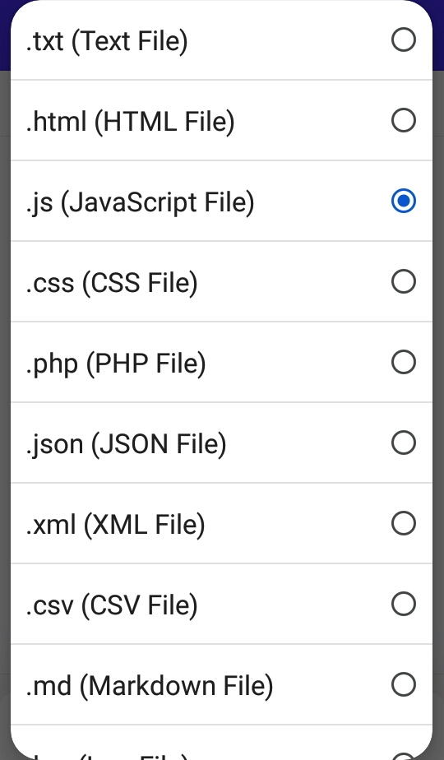Click the selected .js radio button
Image resolution: width=444 pixels, height=760 pixels.
pos(403,201)
